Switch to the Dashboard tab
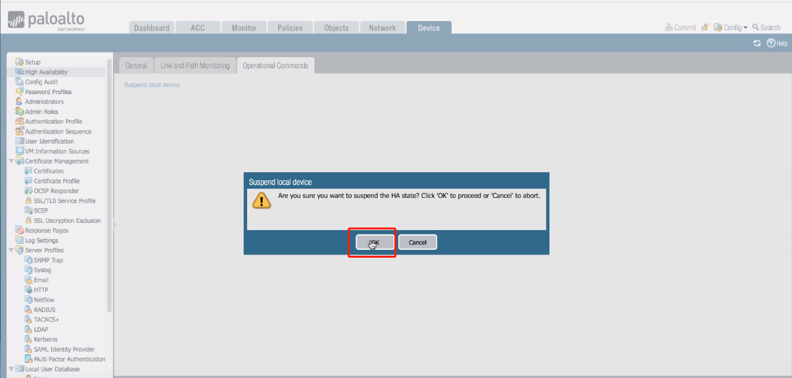Viewport: 792px width, 378px height. pos(152,28)
